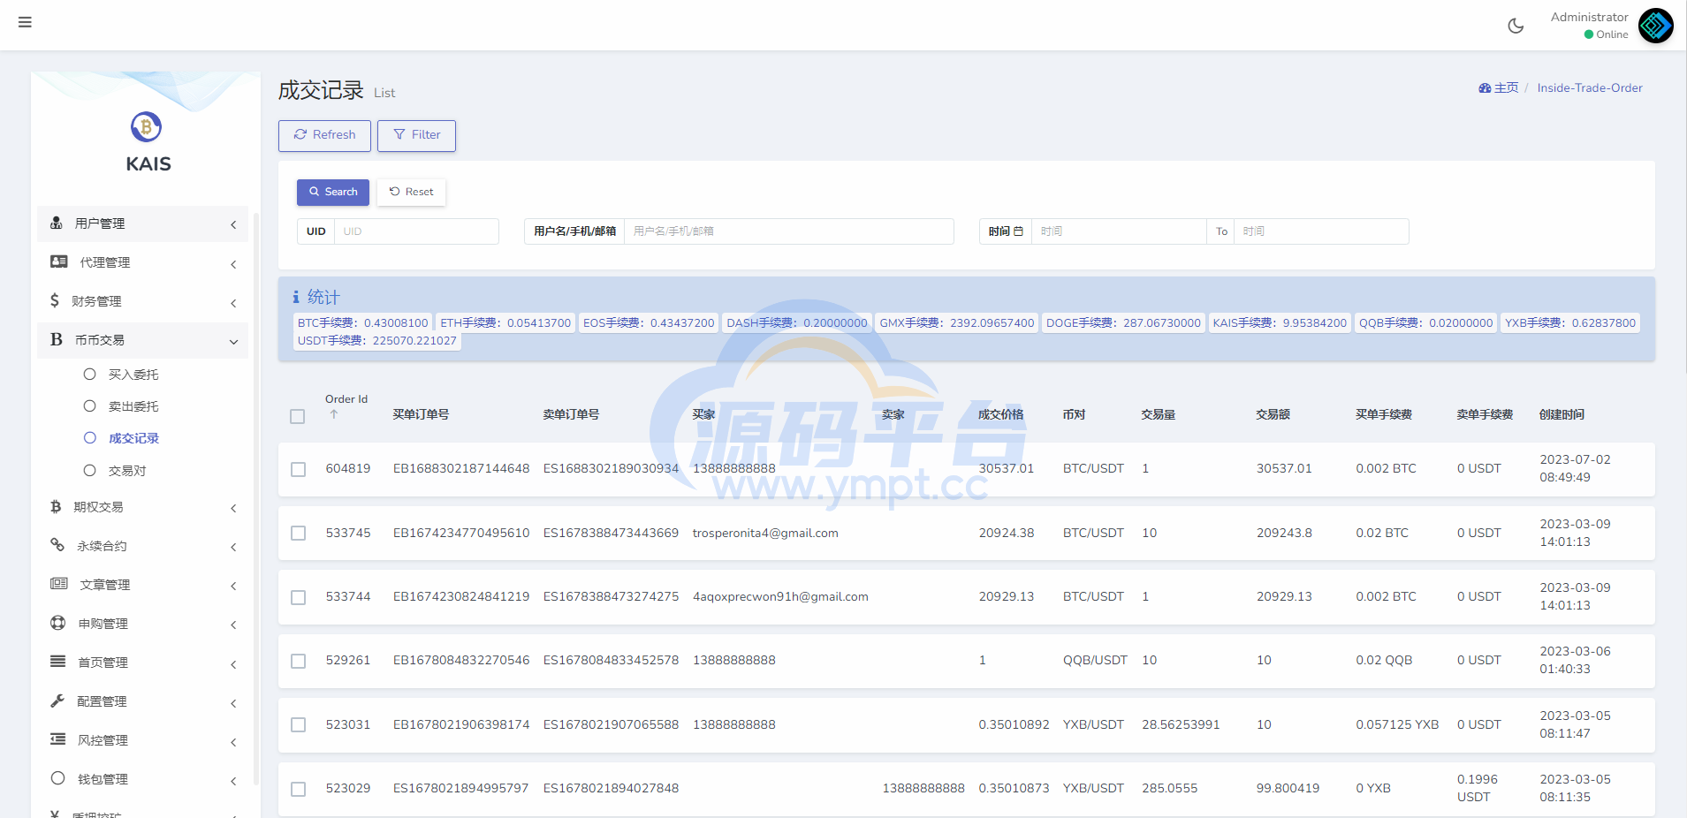Image resolution: width=1687 pixels, height=818 pixels.
Task: Expand the 配置管理 menu chevron
Action: [x=233, y=703]
